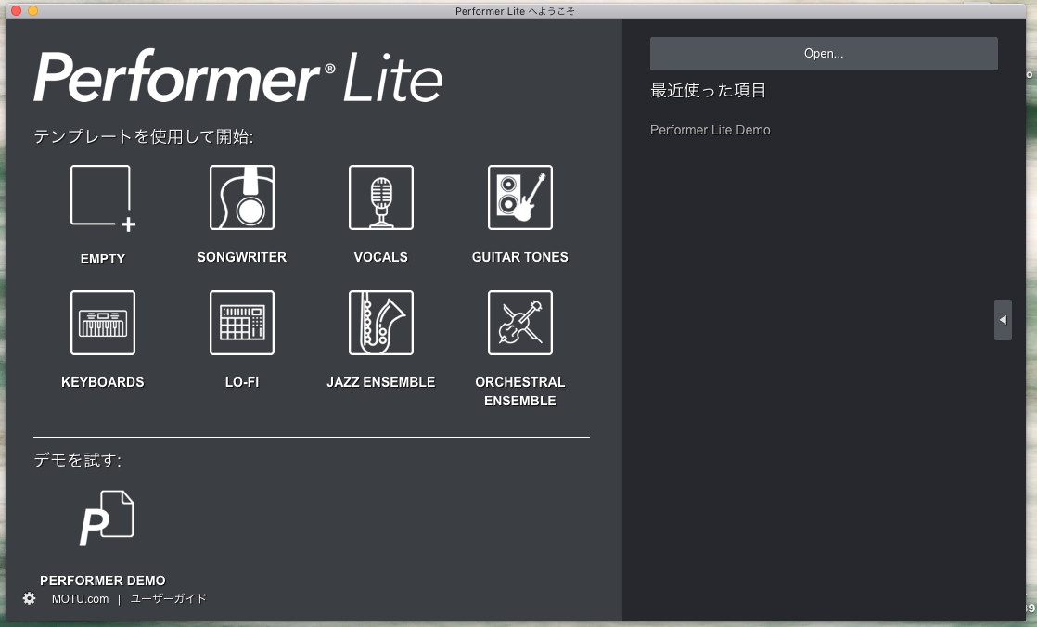Viewport: 1037px width, 627px height.
Task: Select the Empty template icon
Action: (x=103, y=198)
